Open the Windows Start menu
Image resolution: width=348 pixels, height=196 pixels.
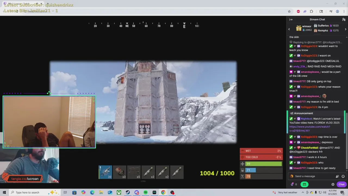coord(4,192)
